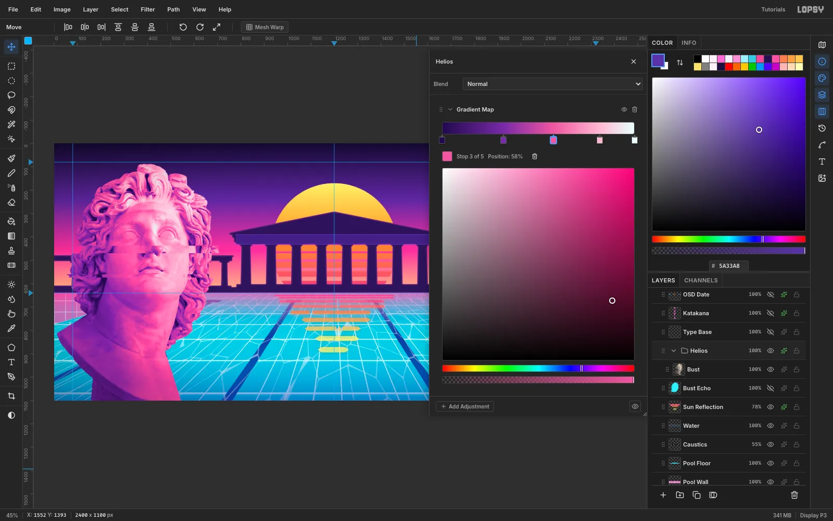The image size is (833, 521).
Task: Open the Tutorials link
Action: (x=773, y=9)
